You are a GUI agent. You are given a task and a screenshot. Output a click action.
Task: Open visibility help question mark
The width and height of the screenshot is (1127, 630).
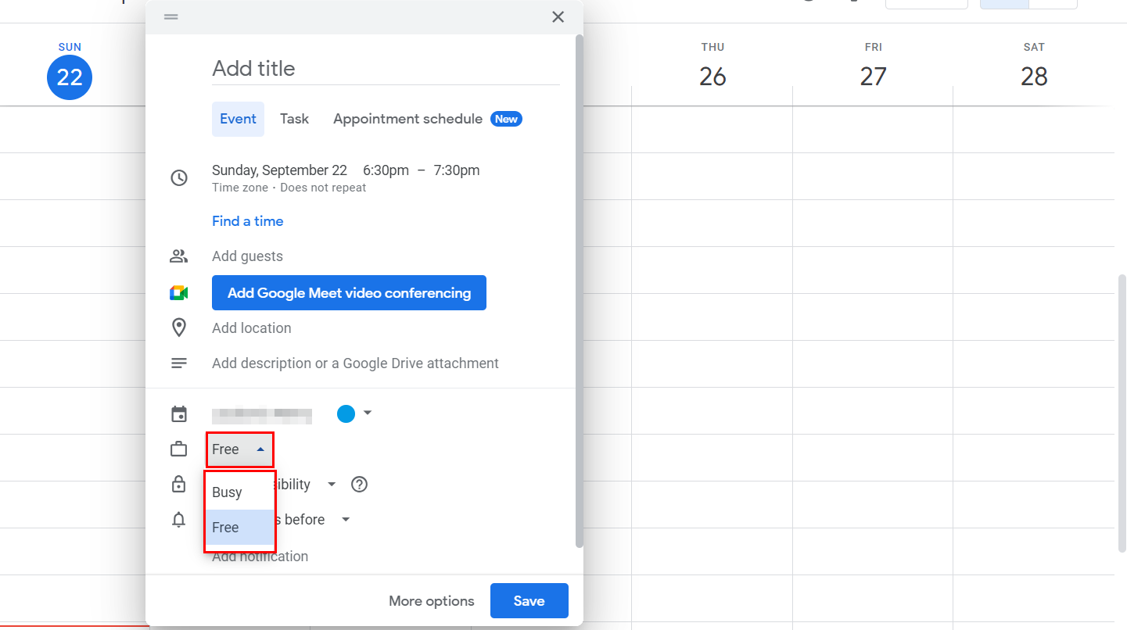[359, 485]
